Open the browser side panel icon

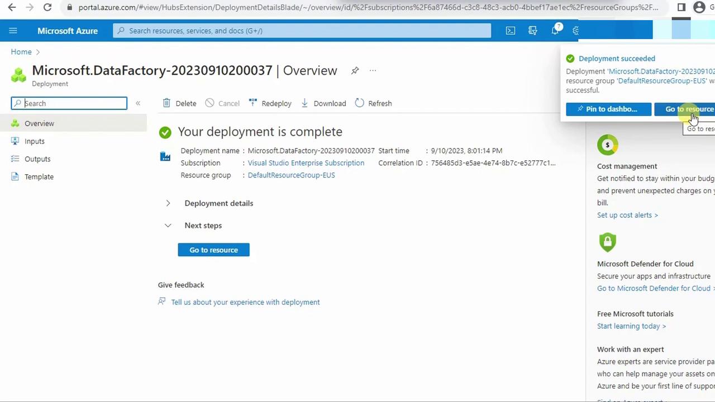(681, 7)
